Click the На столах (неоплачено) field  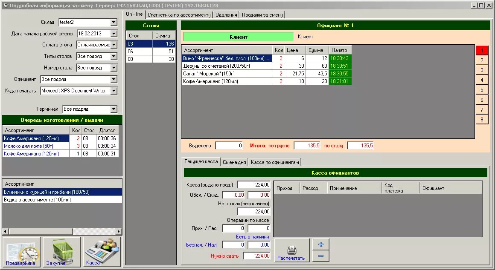(253, 212)
